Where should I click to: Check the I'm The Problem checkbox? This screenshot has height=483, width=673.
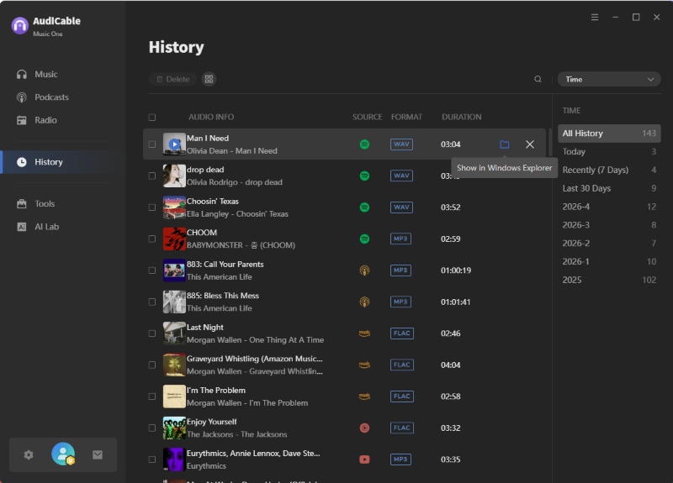tap(152, 396)
